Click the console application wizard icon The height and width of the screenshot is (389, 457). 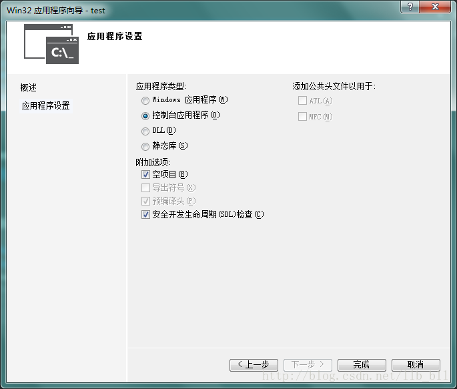click(51, 44)
